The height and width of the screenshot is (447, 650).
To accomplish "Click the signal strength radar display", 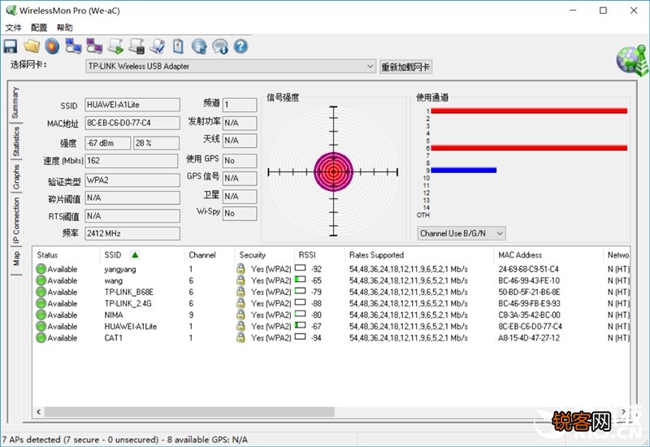I will (x=333, y=171).
